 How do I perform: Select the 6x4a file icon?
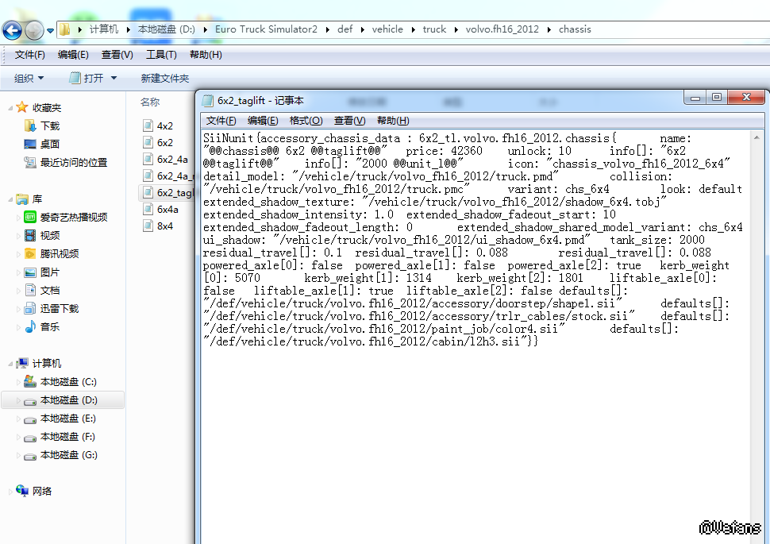point(148,209)
